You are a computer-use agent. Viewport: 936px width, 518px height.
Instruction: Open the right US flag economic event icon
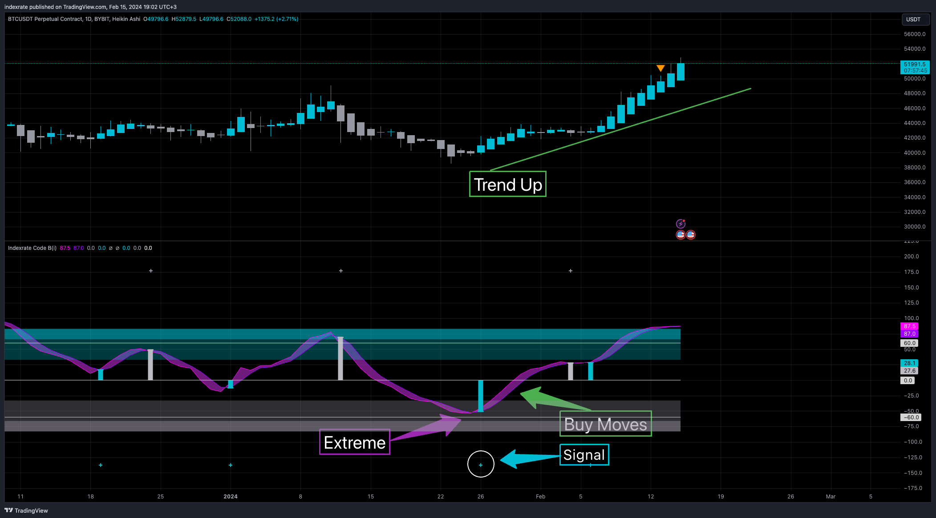(x=691, y=235)
